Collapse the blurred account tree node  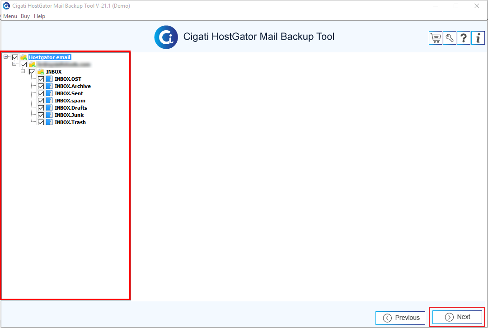pos(14,64)
